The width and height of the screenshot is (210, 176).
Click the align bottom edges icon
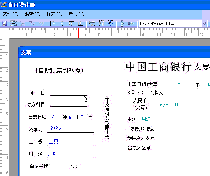point(81,24)
